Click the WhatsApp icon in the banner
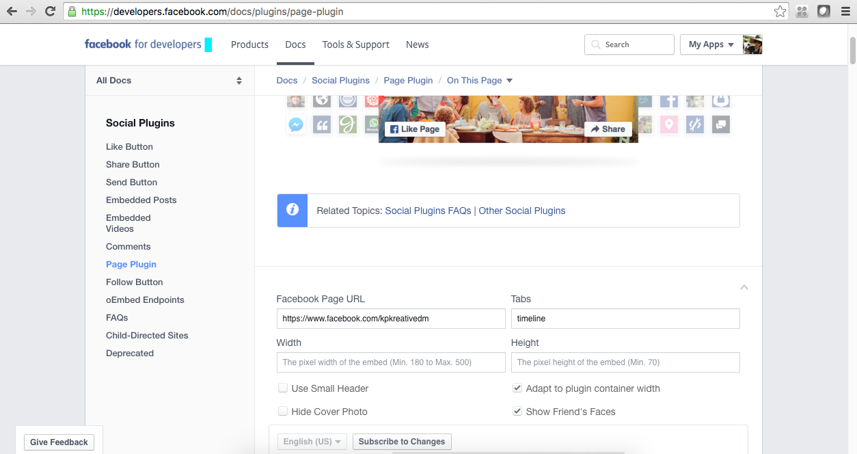This screenshot has height=454, width=857. [x=372, y=124]
